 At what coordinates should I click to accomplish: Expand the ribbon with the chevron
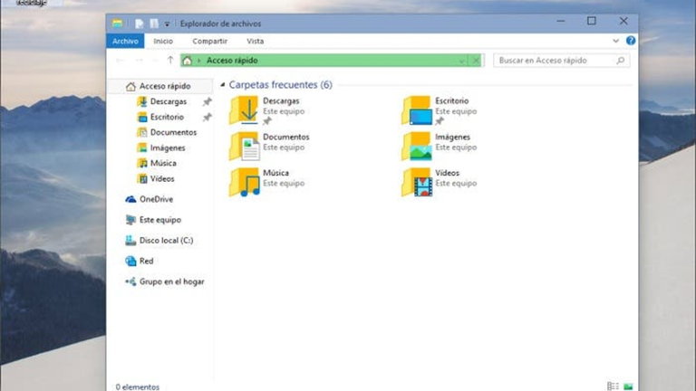(615, 41)
